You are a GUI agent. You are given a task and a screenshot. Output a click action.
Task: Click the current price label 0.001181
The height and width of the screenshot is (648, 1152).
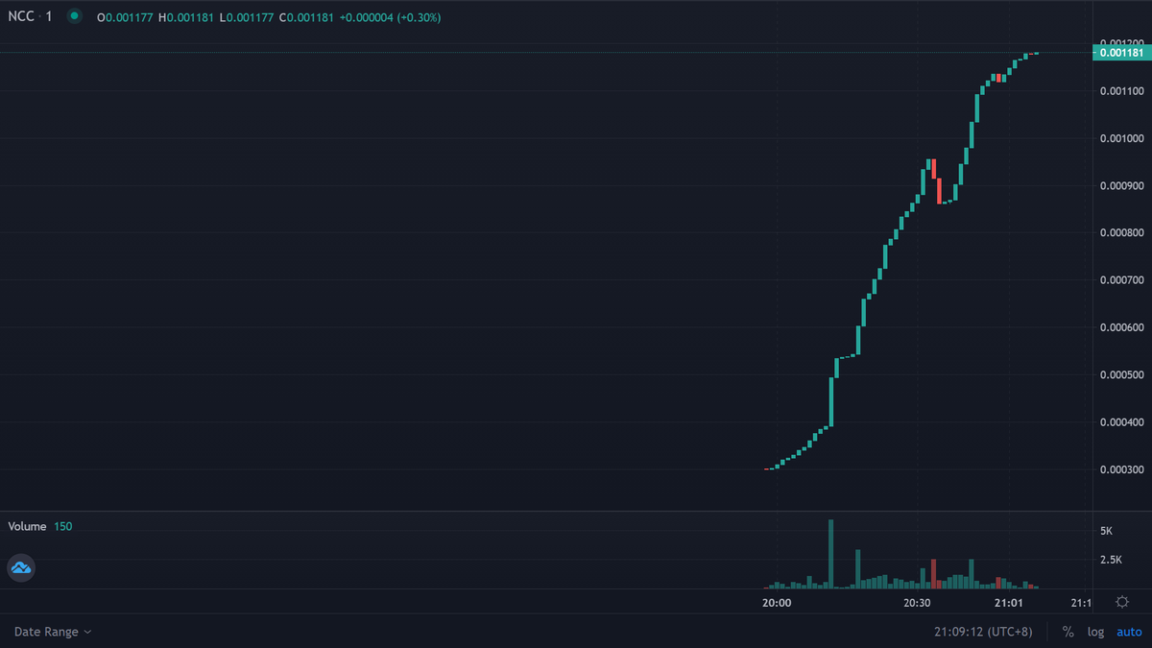pyautogui.click(x=1121, y=54)
